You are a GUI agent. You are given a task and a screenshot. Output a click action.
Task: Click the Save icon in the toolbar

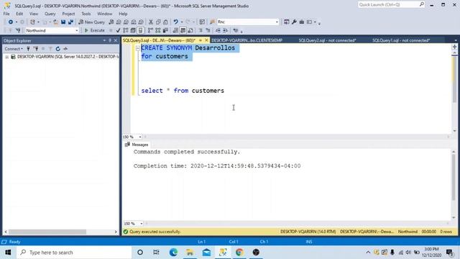[63, 22]
